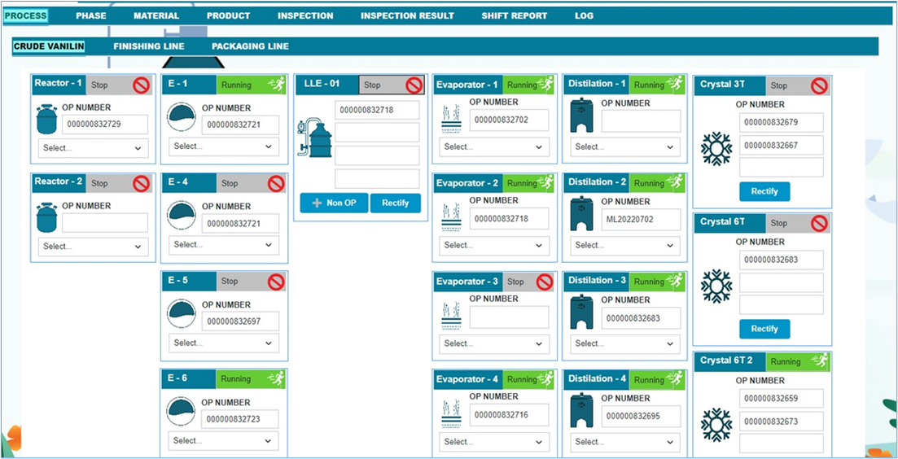The width and height of the screenshot is (898, 459).
Task: Open the E - 6 Select dropdown
Action: click(224, 441)
